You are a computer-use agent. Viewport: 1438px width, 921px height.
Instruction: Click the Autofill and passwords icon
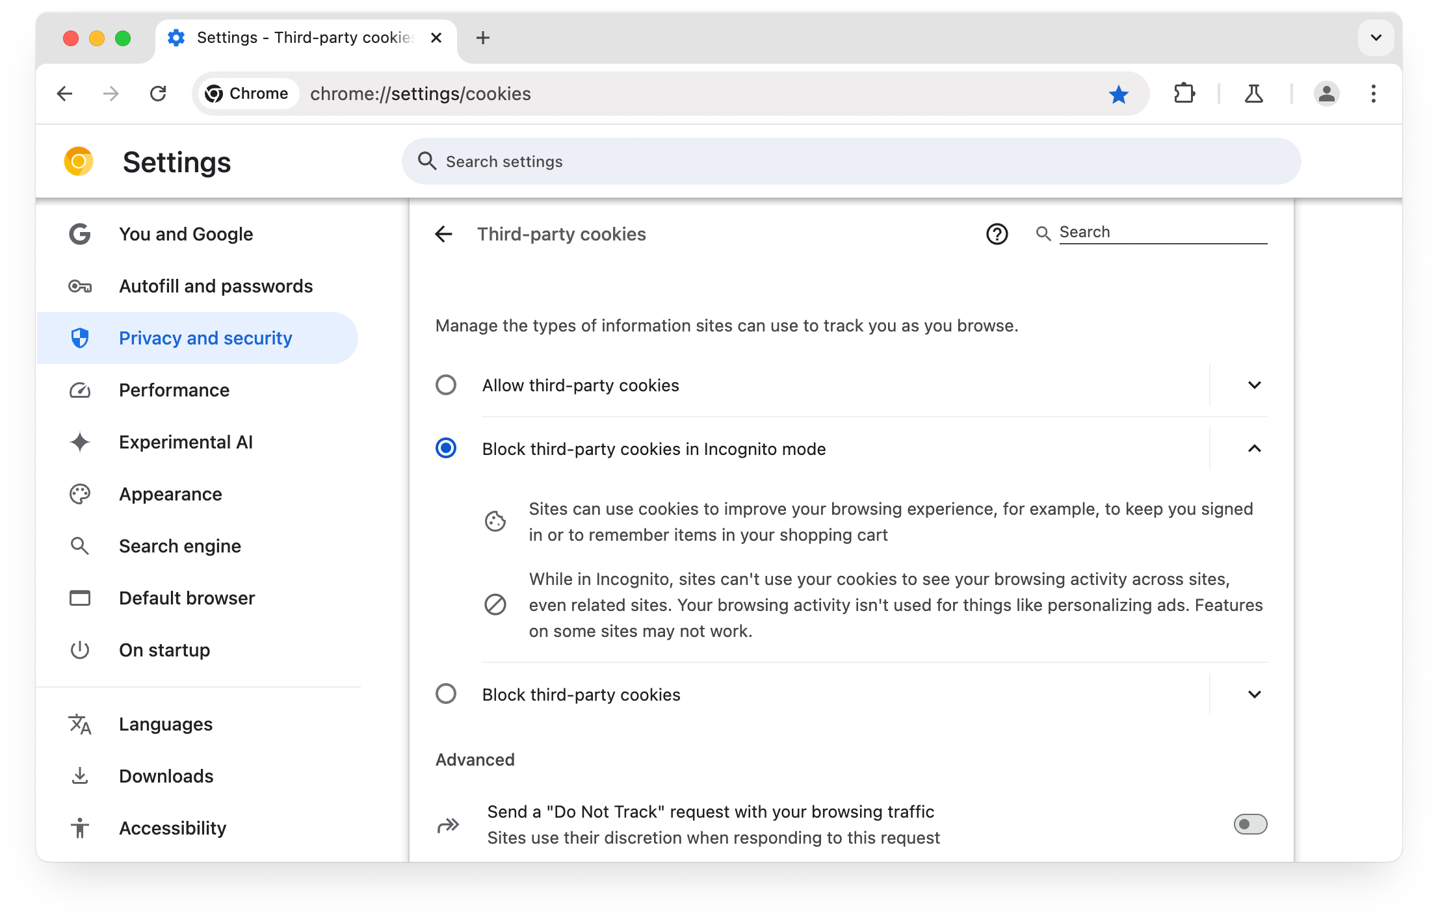tap(80, 286)
